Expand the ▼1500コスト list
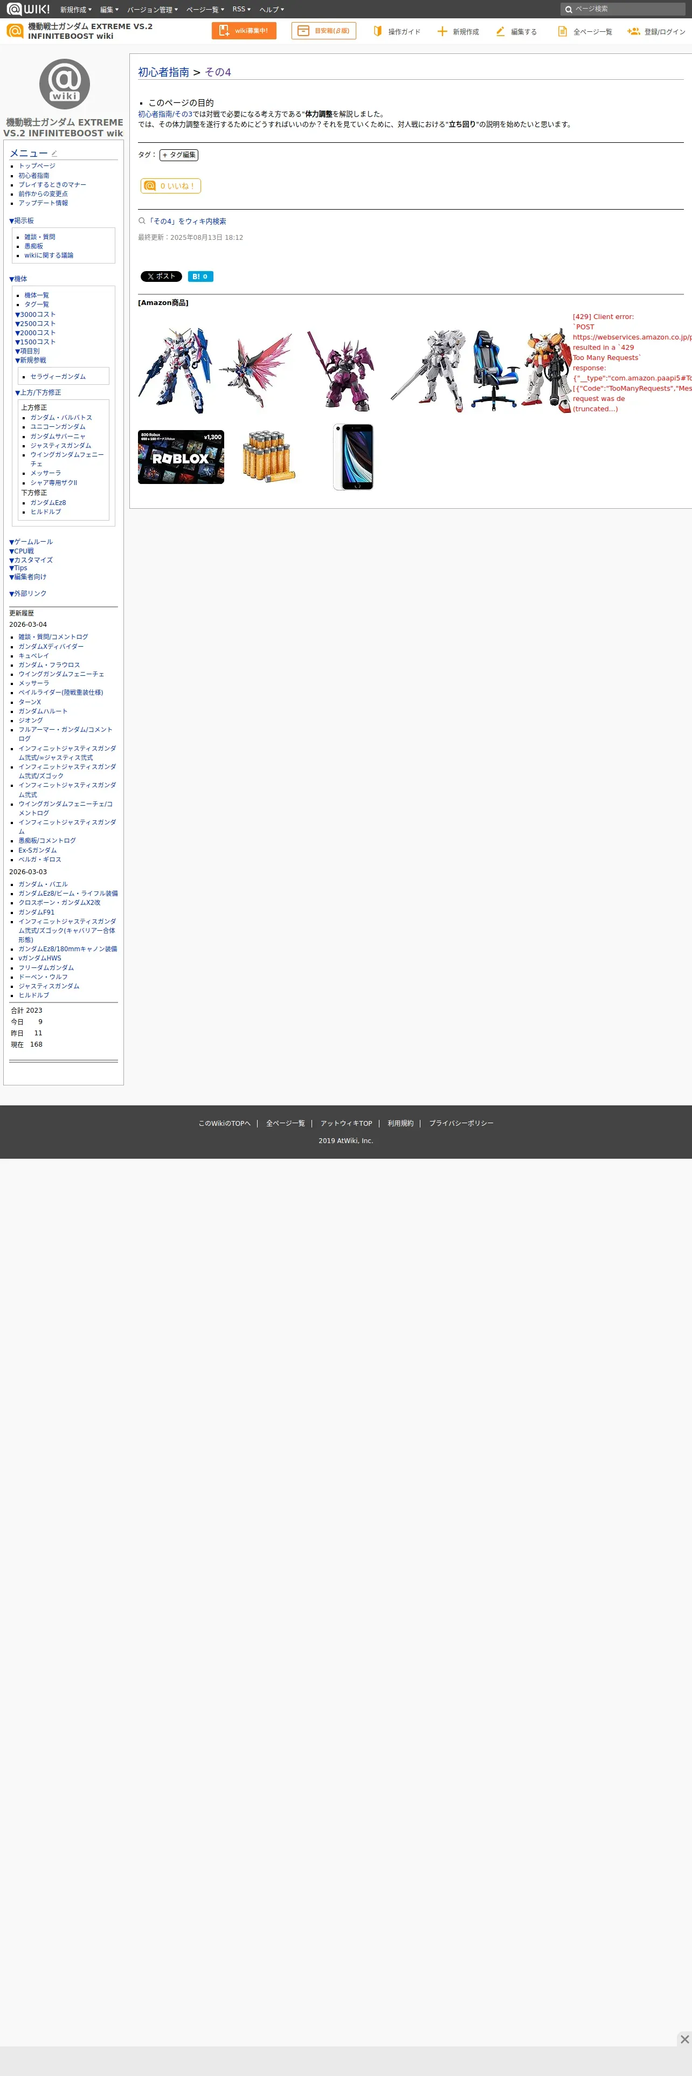This screenshot has width=692, height=2076. (x=36, y=343)
